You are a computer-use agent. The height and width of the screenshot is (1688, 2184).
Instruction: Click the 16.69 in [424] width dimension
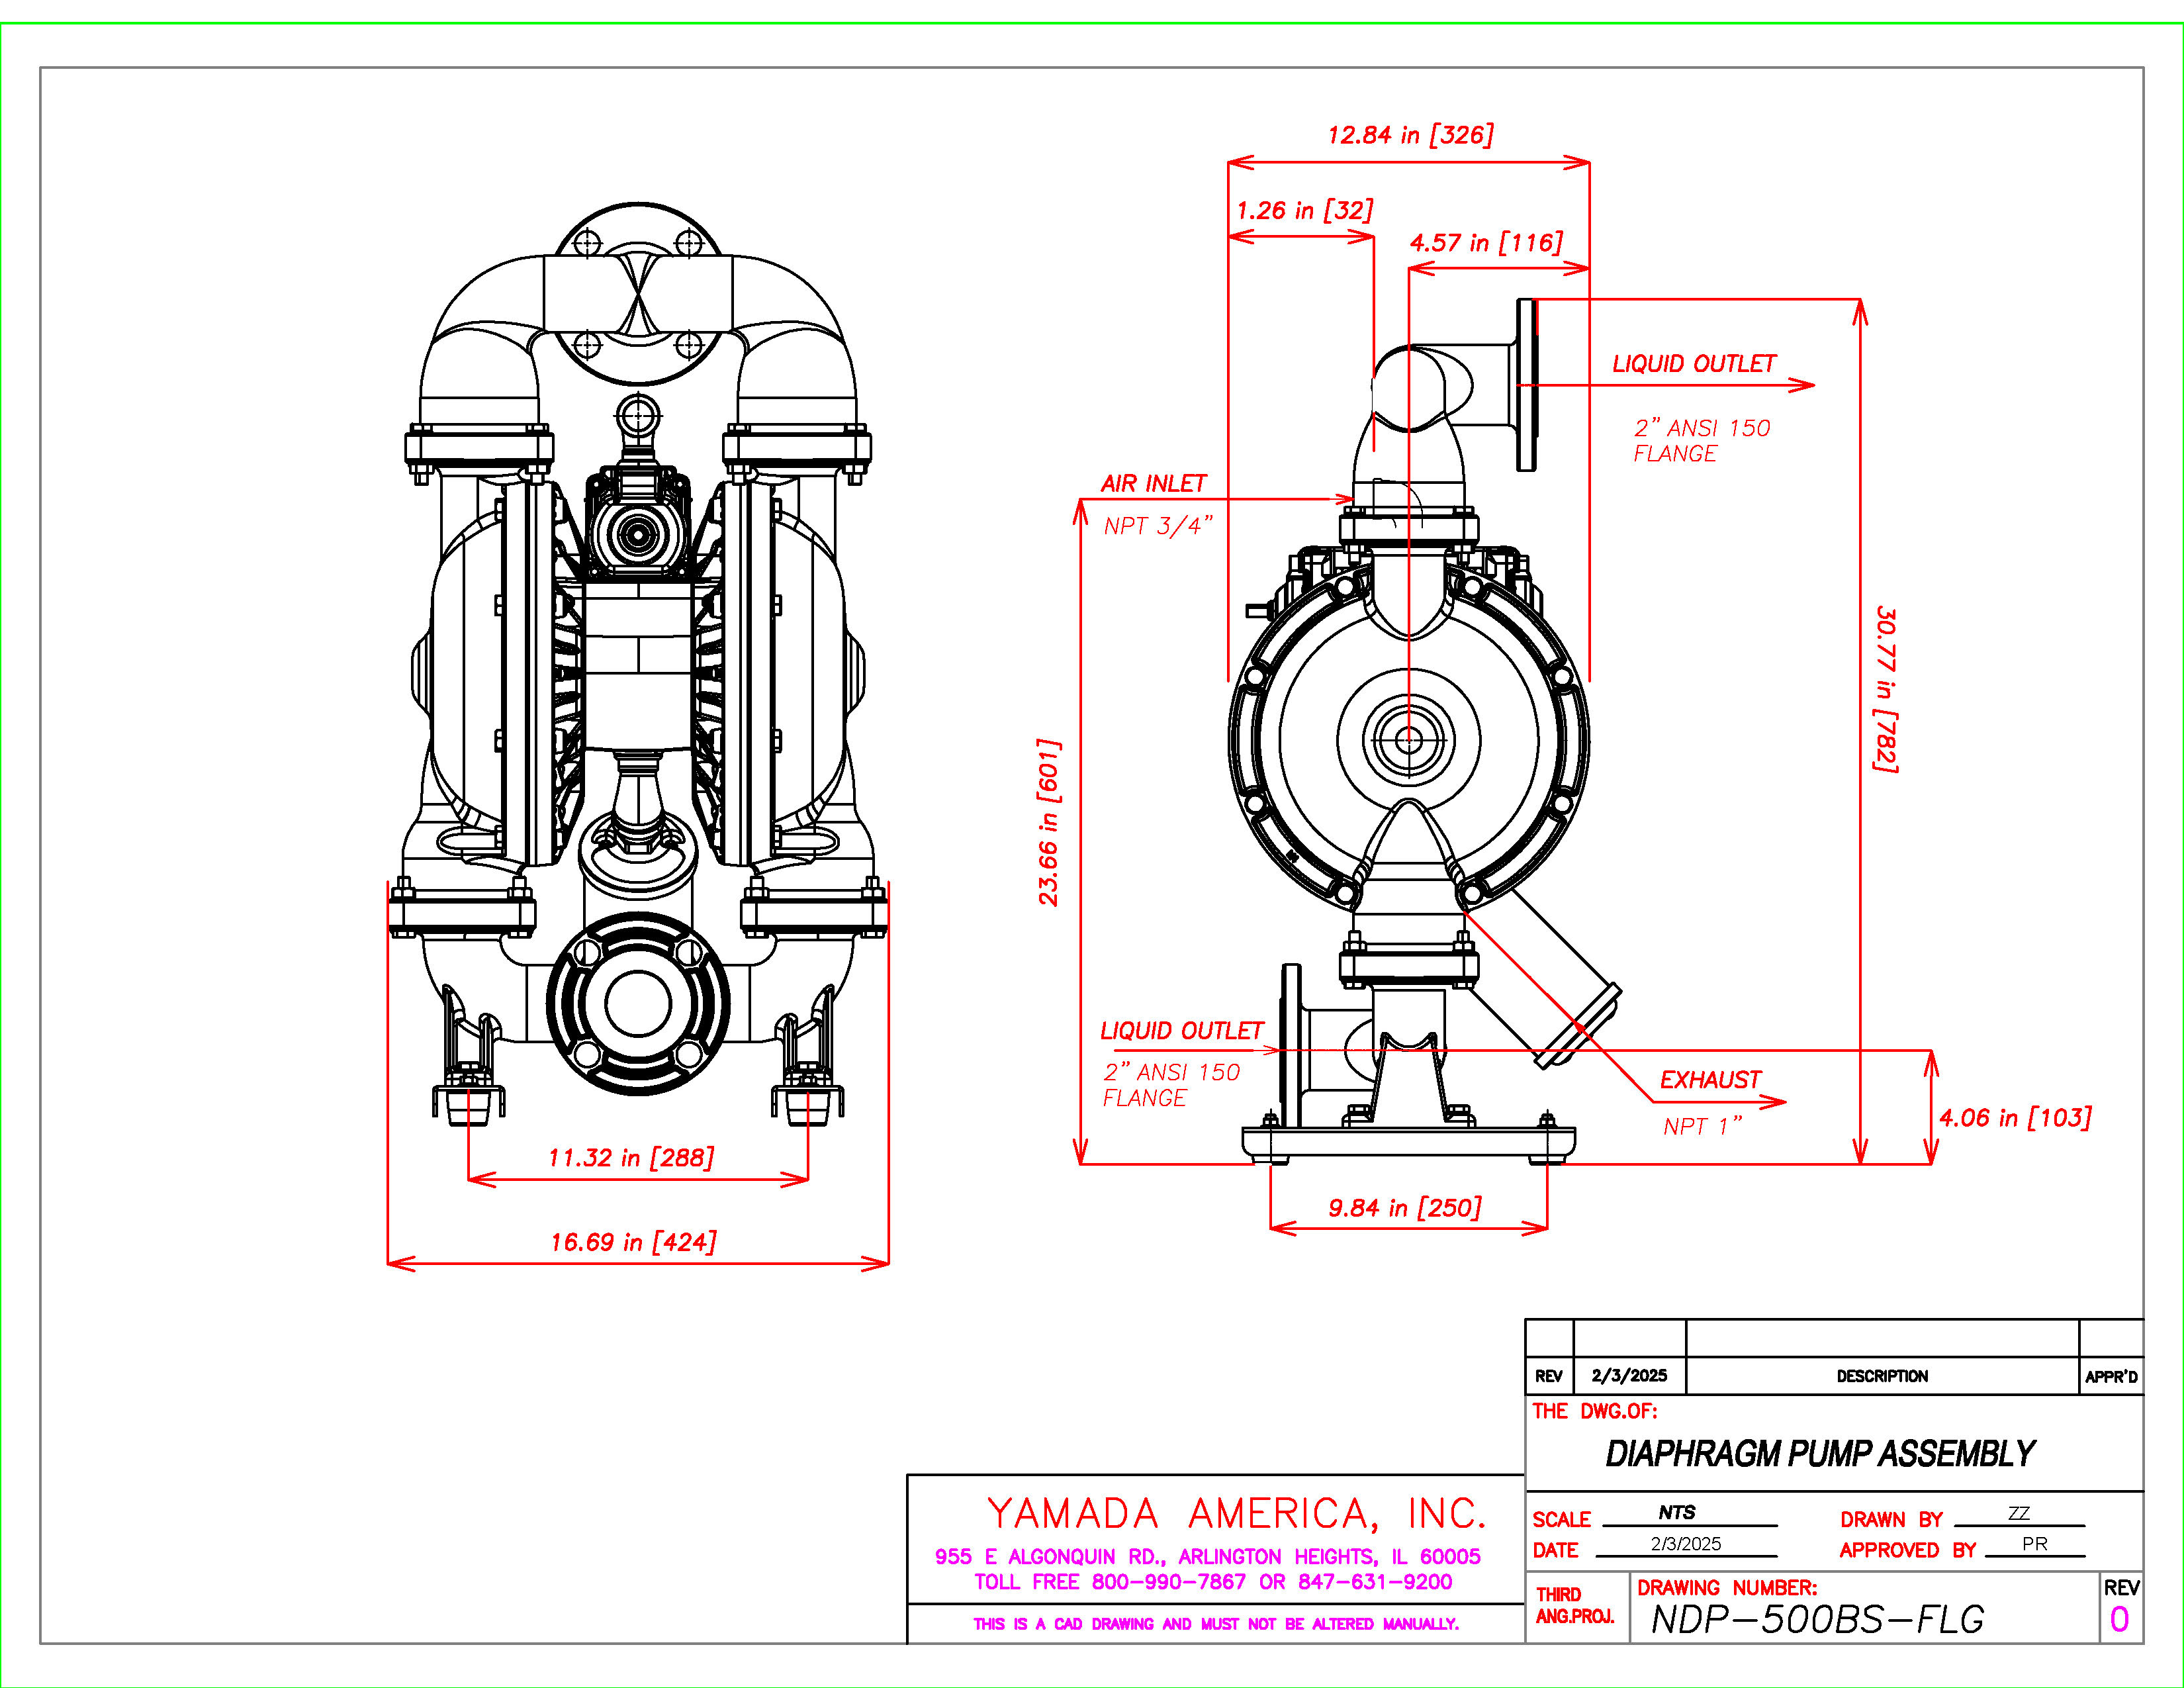[x=633, y=1242]
